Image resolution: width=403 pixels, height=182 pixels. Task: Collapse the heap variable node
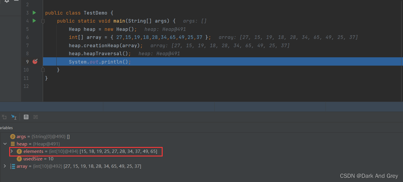[x=5, y=144]
